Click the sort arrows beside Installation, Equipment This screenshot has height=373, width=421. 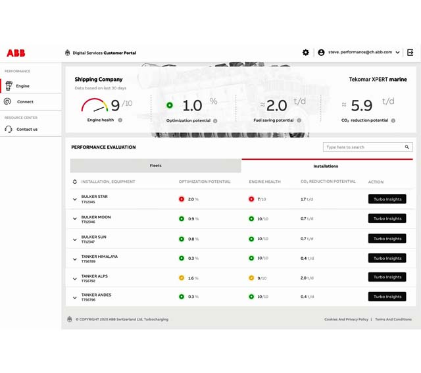(74, 182)
